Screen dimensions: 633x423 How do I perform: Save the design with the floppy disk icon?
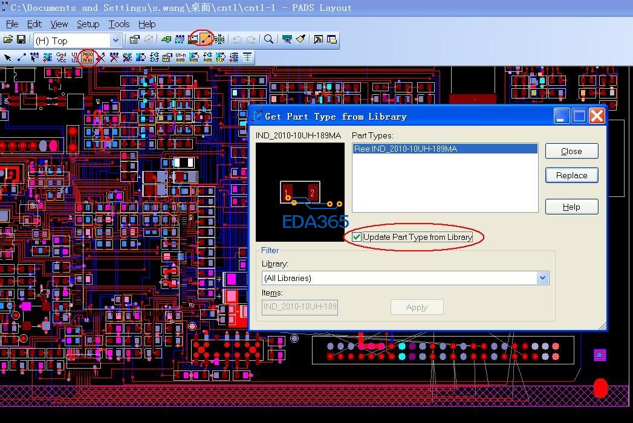[x=21, y=39]
